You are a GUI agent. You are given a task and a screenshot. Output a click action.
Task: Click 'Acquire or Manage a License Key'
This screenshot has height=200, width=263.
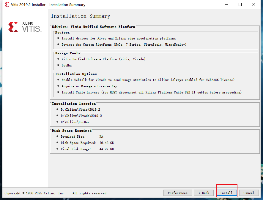[x=89, y=86]
